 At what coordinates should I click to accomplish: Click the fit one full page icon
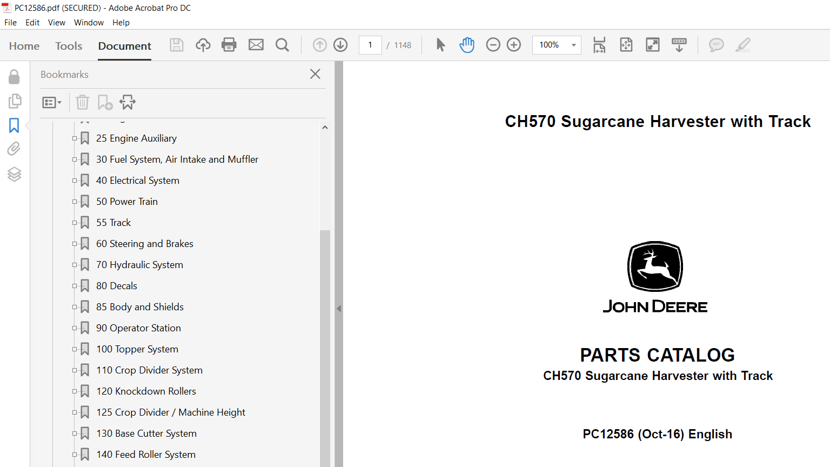626,45
